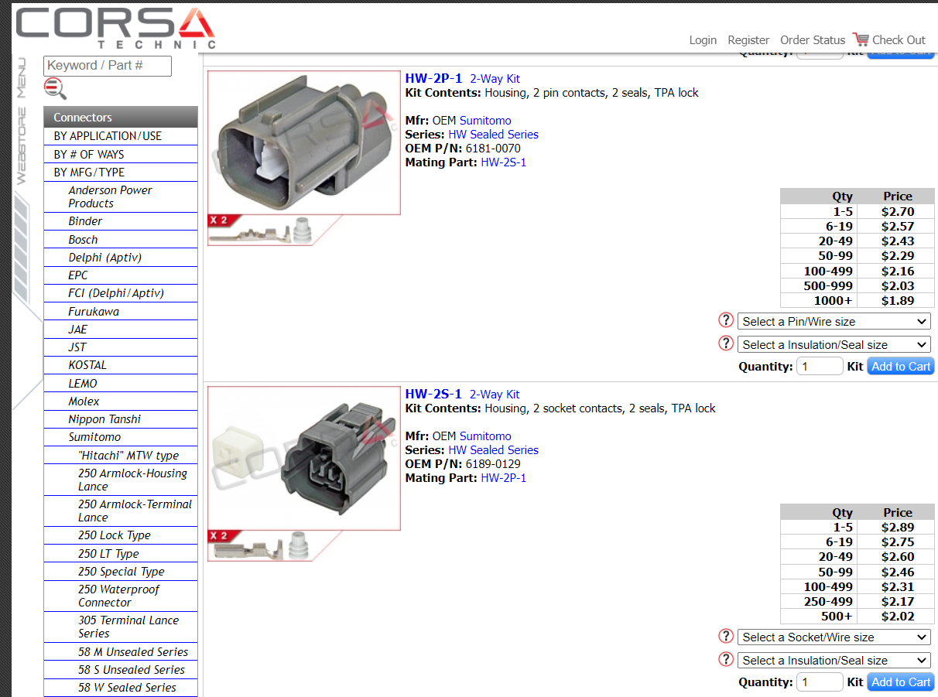
Task: Click the Corsa Technic logo
Action: pos(115,29)
